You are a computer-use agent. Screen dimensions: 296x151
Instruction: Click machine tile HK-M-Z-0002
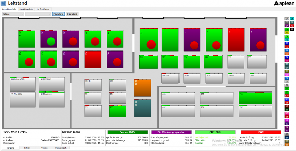51,84
